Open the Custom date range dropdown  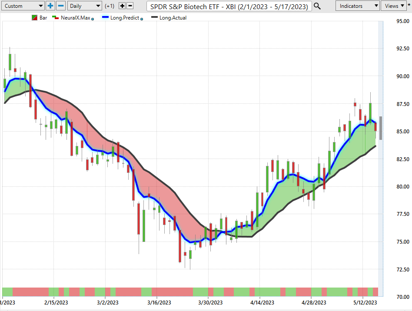coord(22,6)
